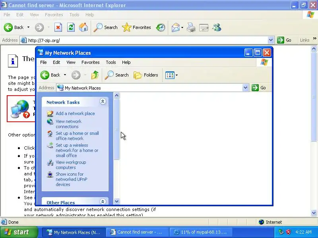Click the task pane scrollbar down arrow
This screenshot has height=238, width=318.
point(116,202)
